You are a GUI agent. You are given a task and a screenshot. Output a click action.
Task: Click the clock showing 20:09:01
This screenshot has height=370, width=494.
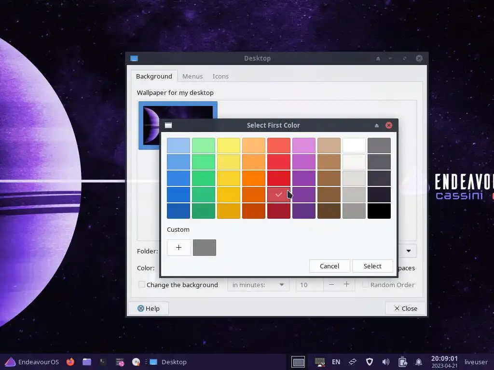pyautogui.click(x=444, y=361)
